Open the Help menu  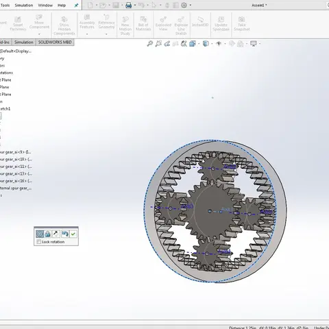62,5
